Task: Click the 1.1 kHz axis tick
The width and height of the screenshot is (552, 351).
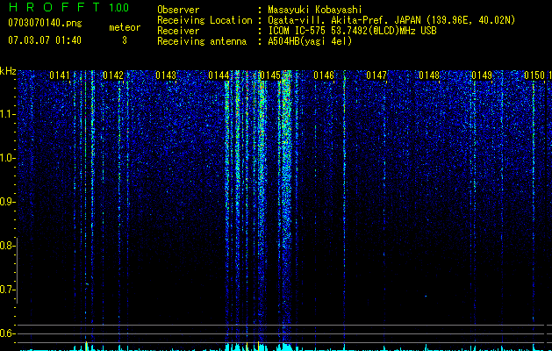Action: (x=7, y=114)
